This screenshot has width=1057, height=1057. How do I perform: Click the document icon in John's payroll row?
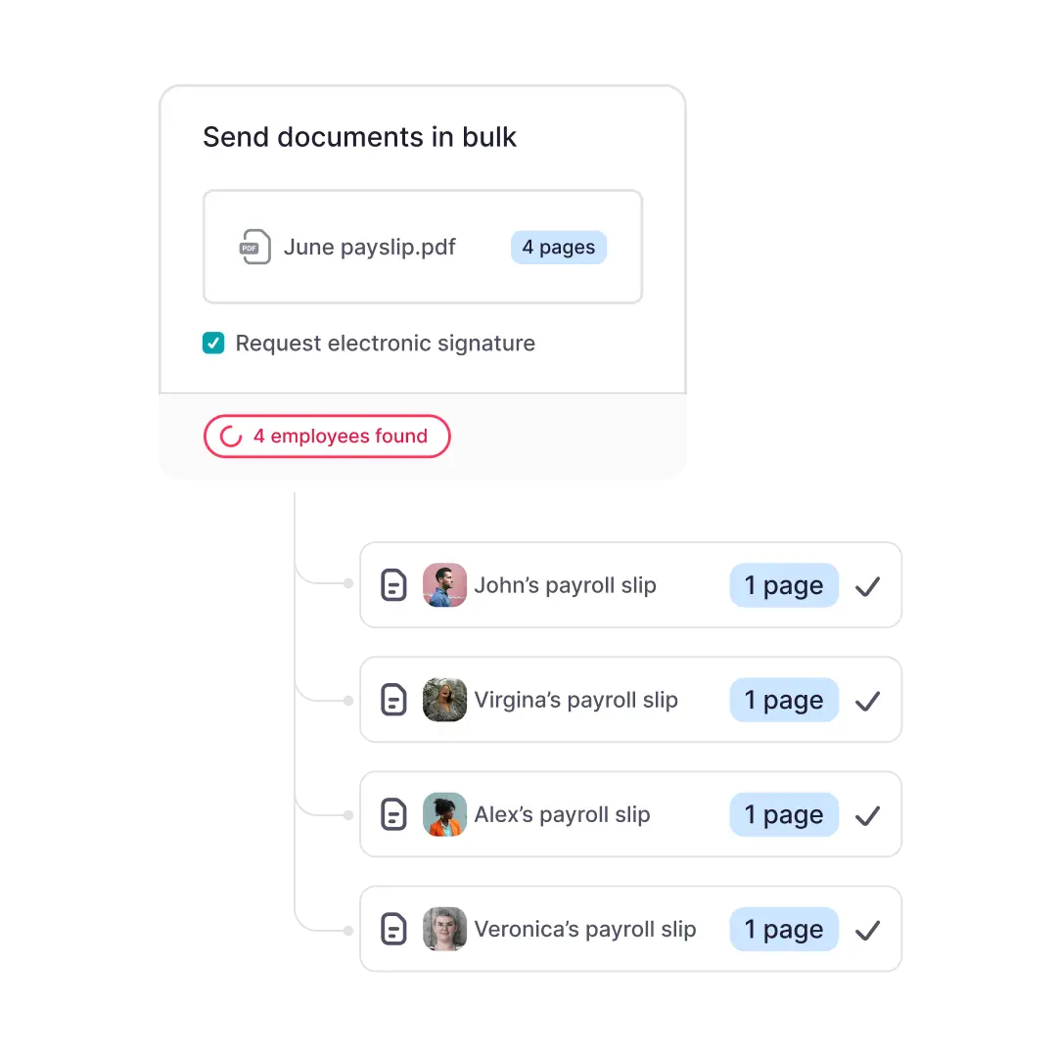pyautogui.click(x=393, y=585)
